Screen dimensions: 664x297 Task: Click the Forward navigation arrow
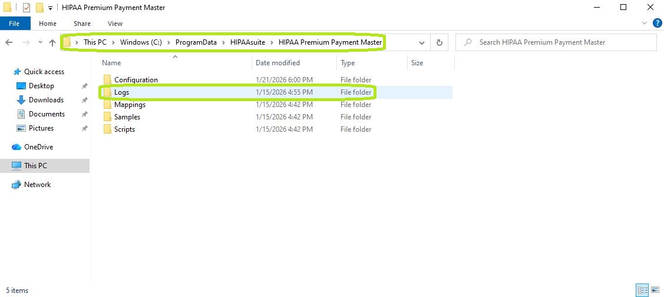[26, 42]
